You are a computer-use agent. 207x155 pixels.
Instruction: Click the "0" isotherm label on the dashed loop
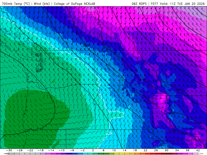pos(109,112)
